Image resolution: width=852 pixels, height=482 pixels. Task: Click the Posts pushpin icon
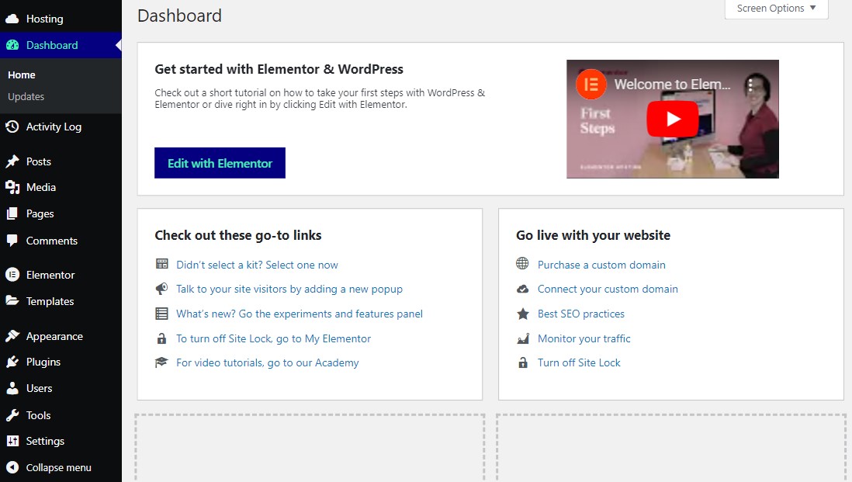click(12, 161)
